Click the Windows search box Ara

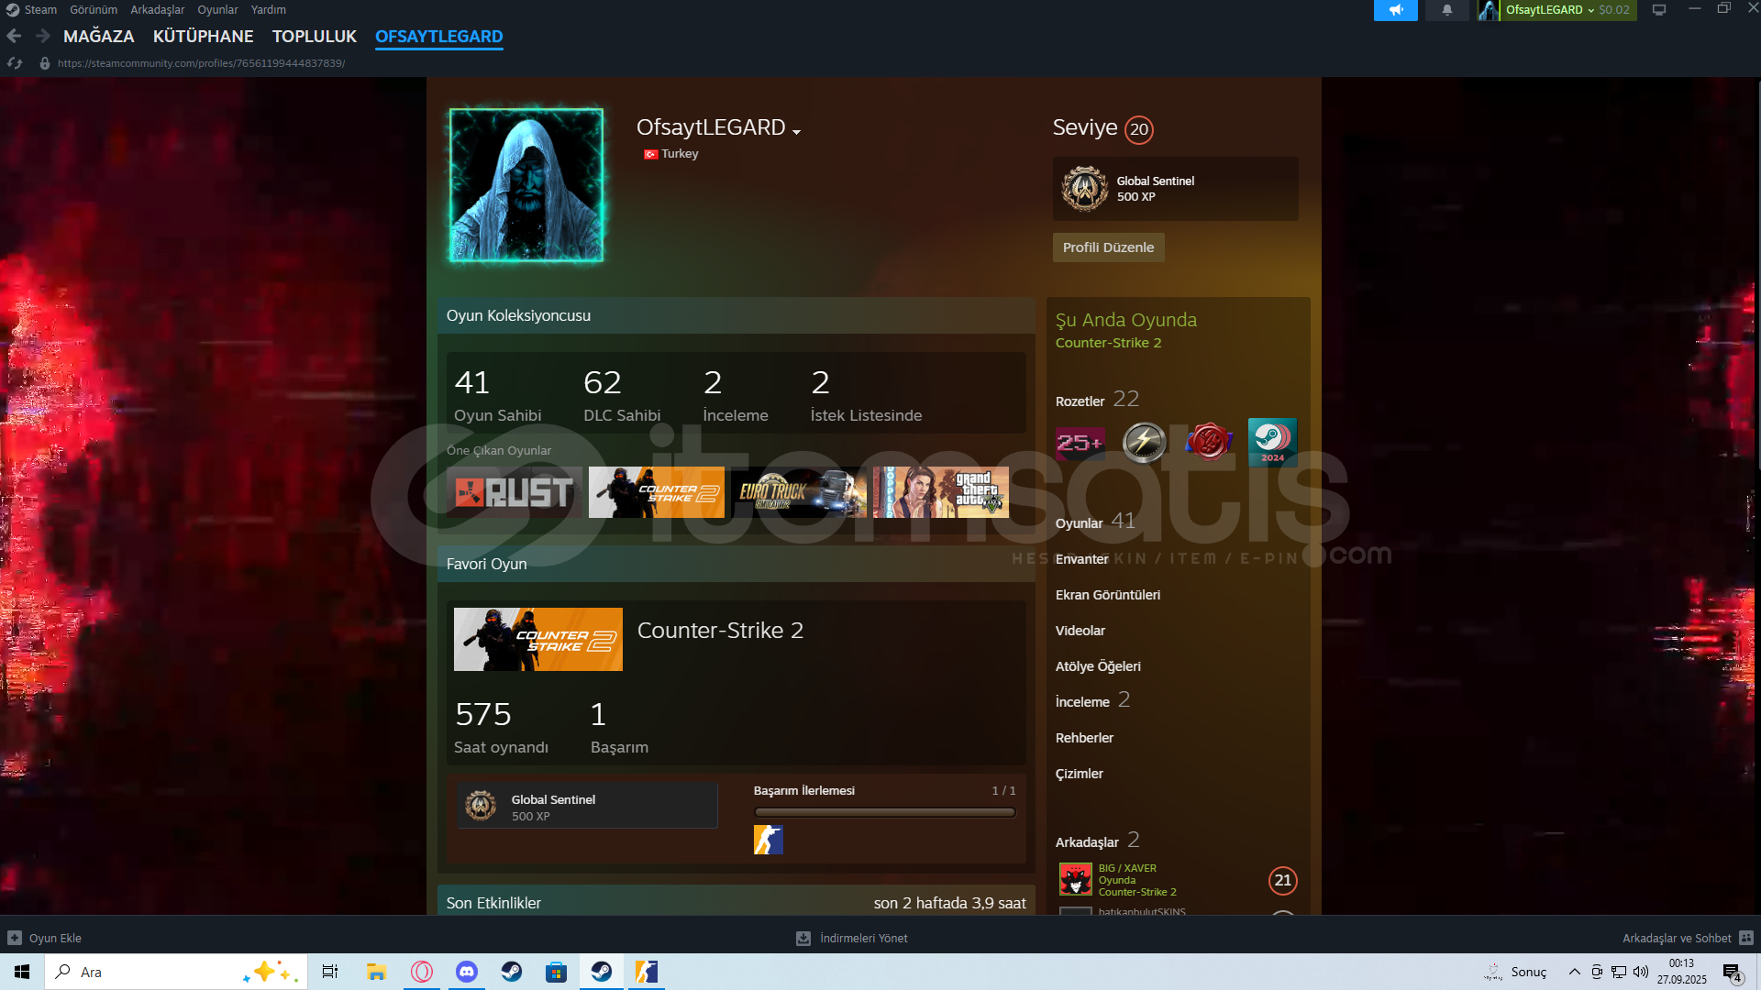(x=174, y=972)
